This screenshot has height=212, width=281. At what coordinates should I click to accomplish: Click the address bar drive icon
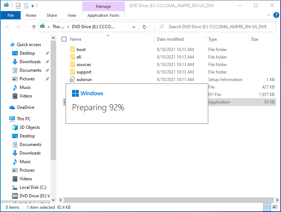pos(42,26)
